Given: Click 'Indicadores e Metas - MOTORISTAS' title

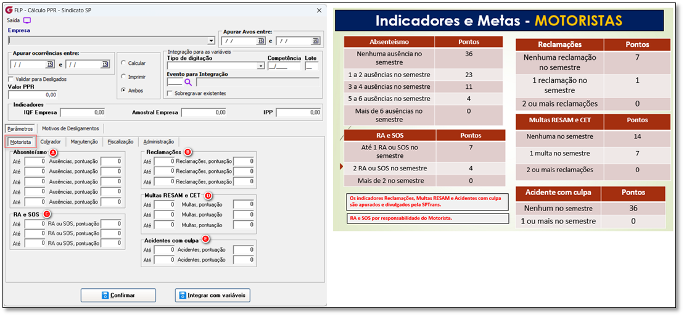Looking at the screenshot, I should [x=498, y=22].
